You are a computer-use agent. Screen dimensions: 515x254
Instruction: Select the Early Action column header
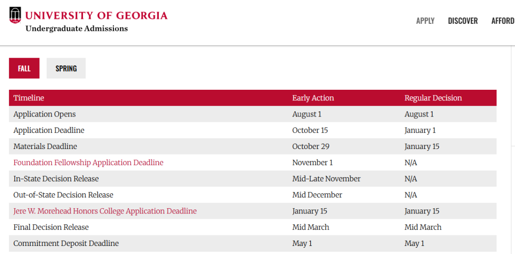coord(313,98)
